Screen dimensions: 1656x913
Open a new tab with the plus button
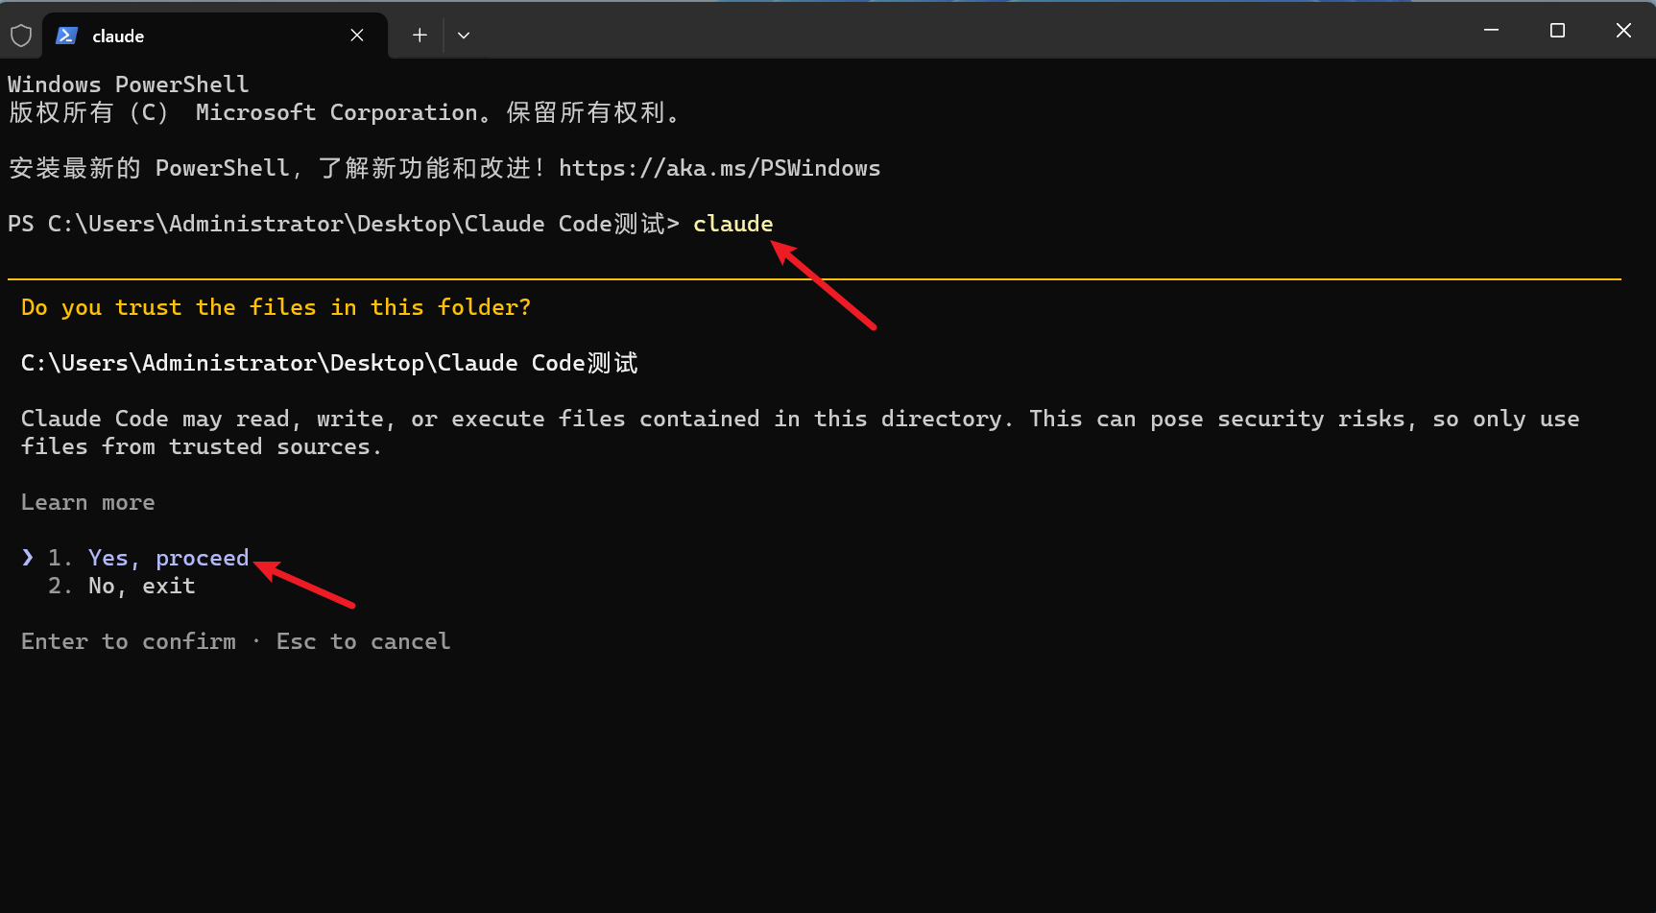point(420,36)
